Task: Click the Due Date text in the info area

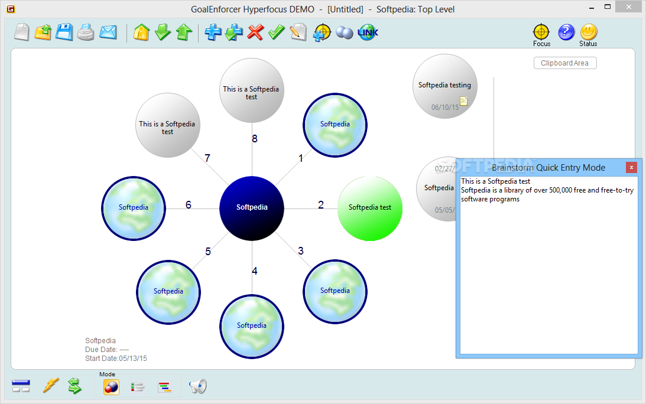Action: [107, 349]
